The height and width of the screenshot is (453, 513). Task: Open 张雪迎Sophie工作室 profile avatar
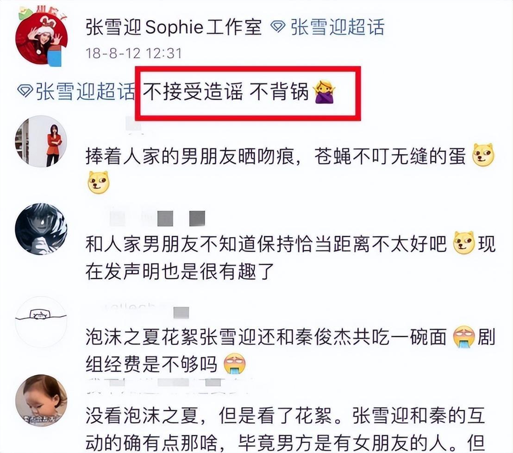click(41, 38)
